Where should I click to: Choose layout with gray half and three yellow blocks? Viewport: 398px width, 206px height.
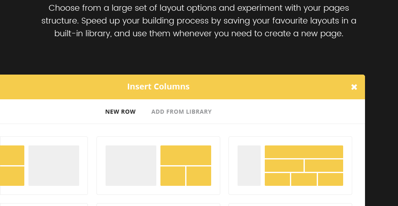coord(158,166)
